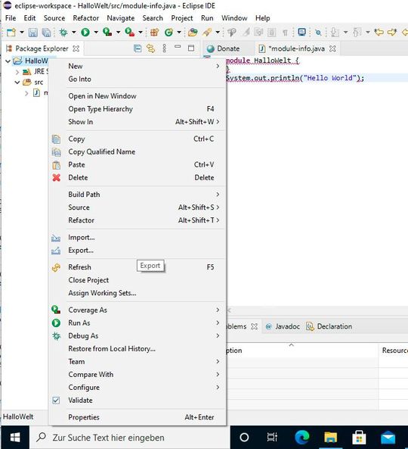Open dropdown arrow beside Run icon
408x449 pixels.
(x=96, y=33)
